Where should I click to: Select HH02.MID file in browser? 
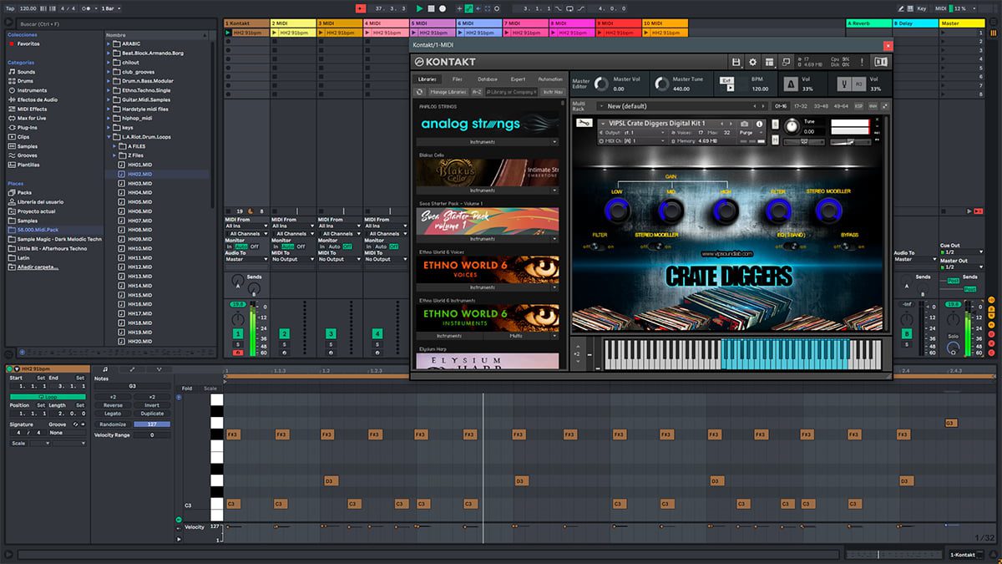(x=140, y=174)
